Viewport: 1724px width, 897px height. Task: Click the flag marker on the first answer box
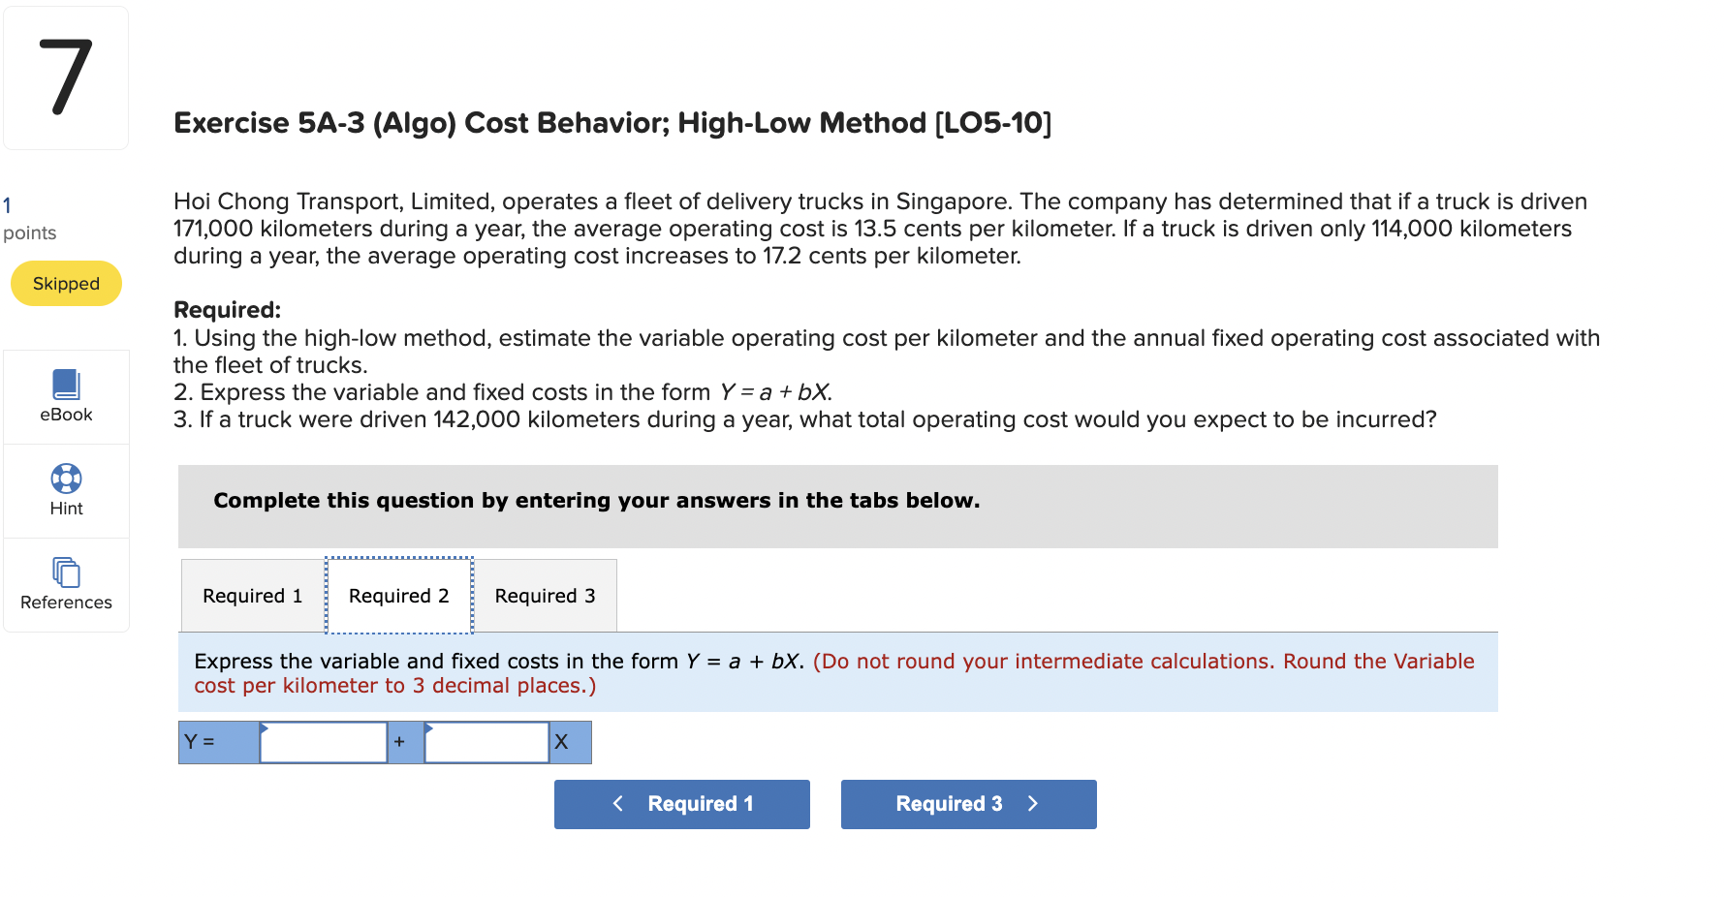pos(265,729)
